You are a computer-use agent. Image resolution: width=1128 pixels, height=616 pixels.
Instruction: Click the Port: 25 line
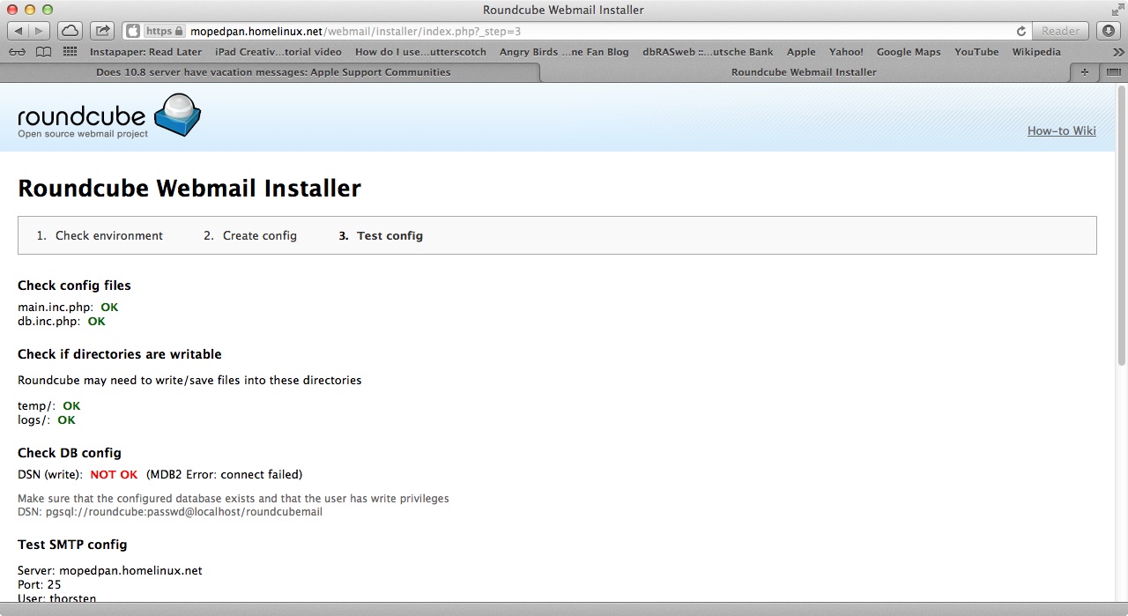40,585
